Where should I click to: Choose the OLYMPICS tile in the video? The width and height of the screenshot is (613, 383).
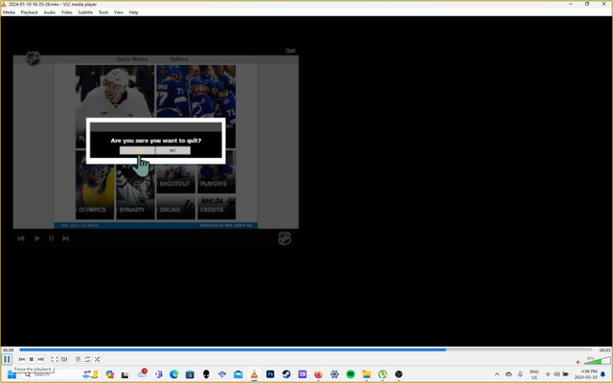coord(95,185)
